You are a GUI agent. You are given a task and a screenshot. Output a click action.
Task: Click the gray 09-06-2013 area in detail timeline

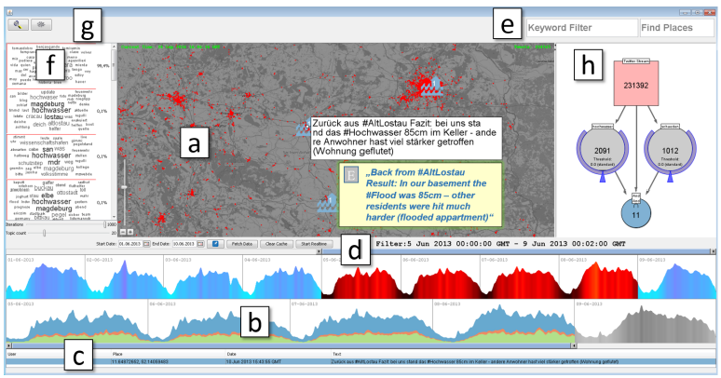[645, 322]
